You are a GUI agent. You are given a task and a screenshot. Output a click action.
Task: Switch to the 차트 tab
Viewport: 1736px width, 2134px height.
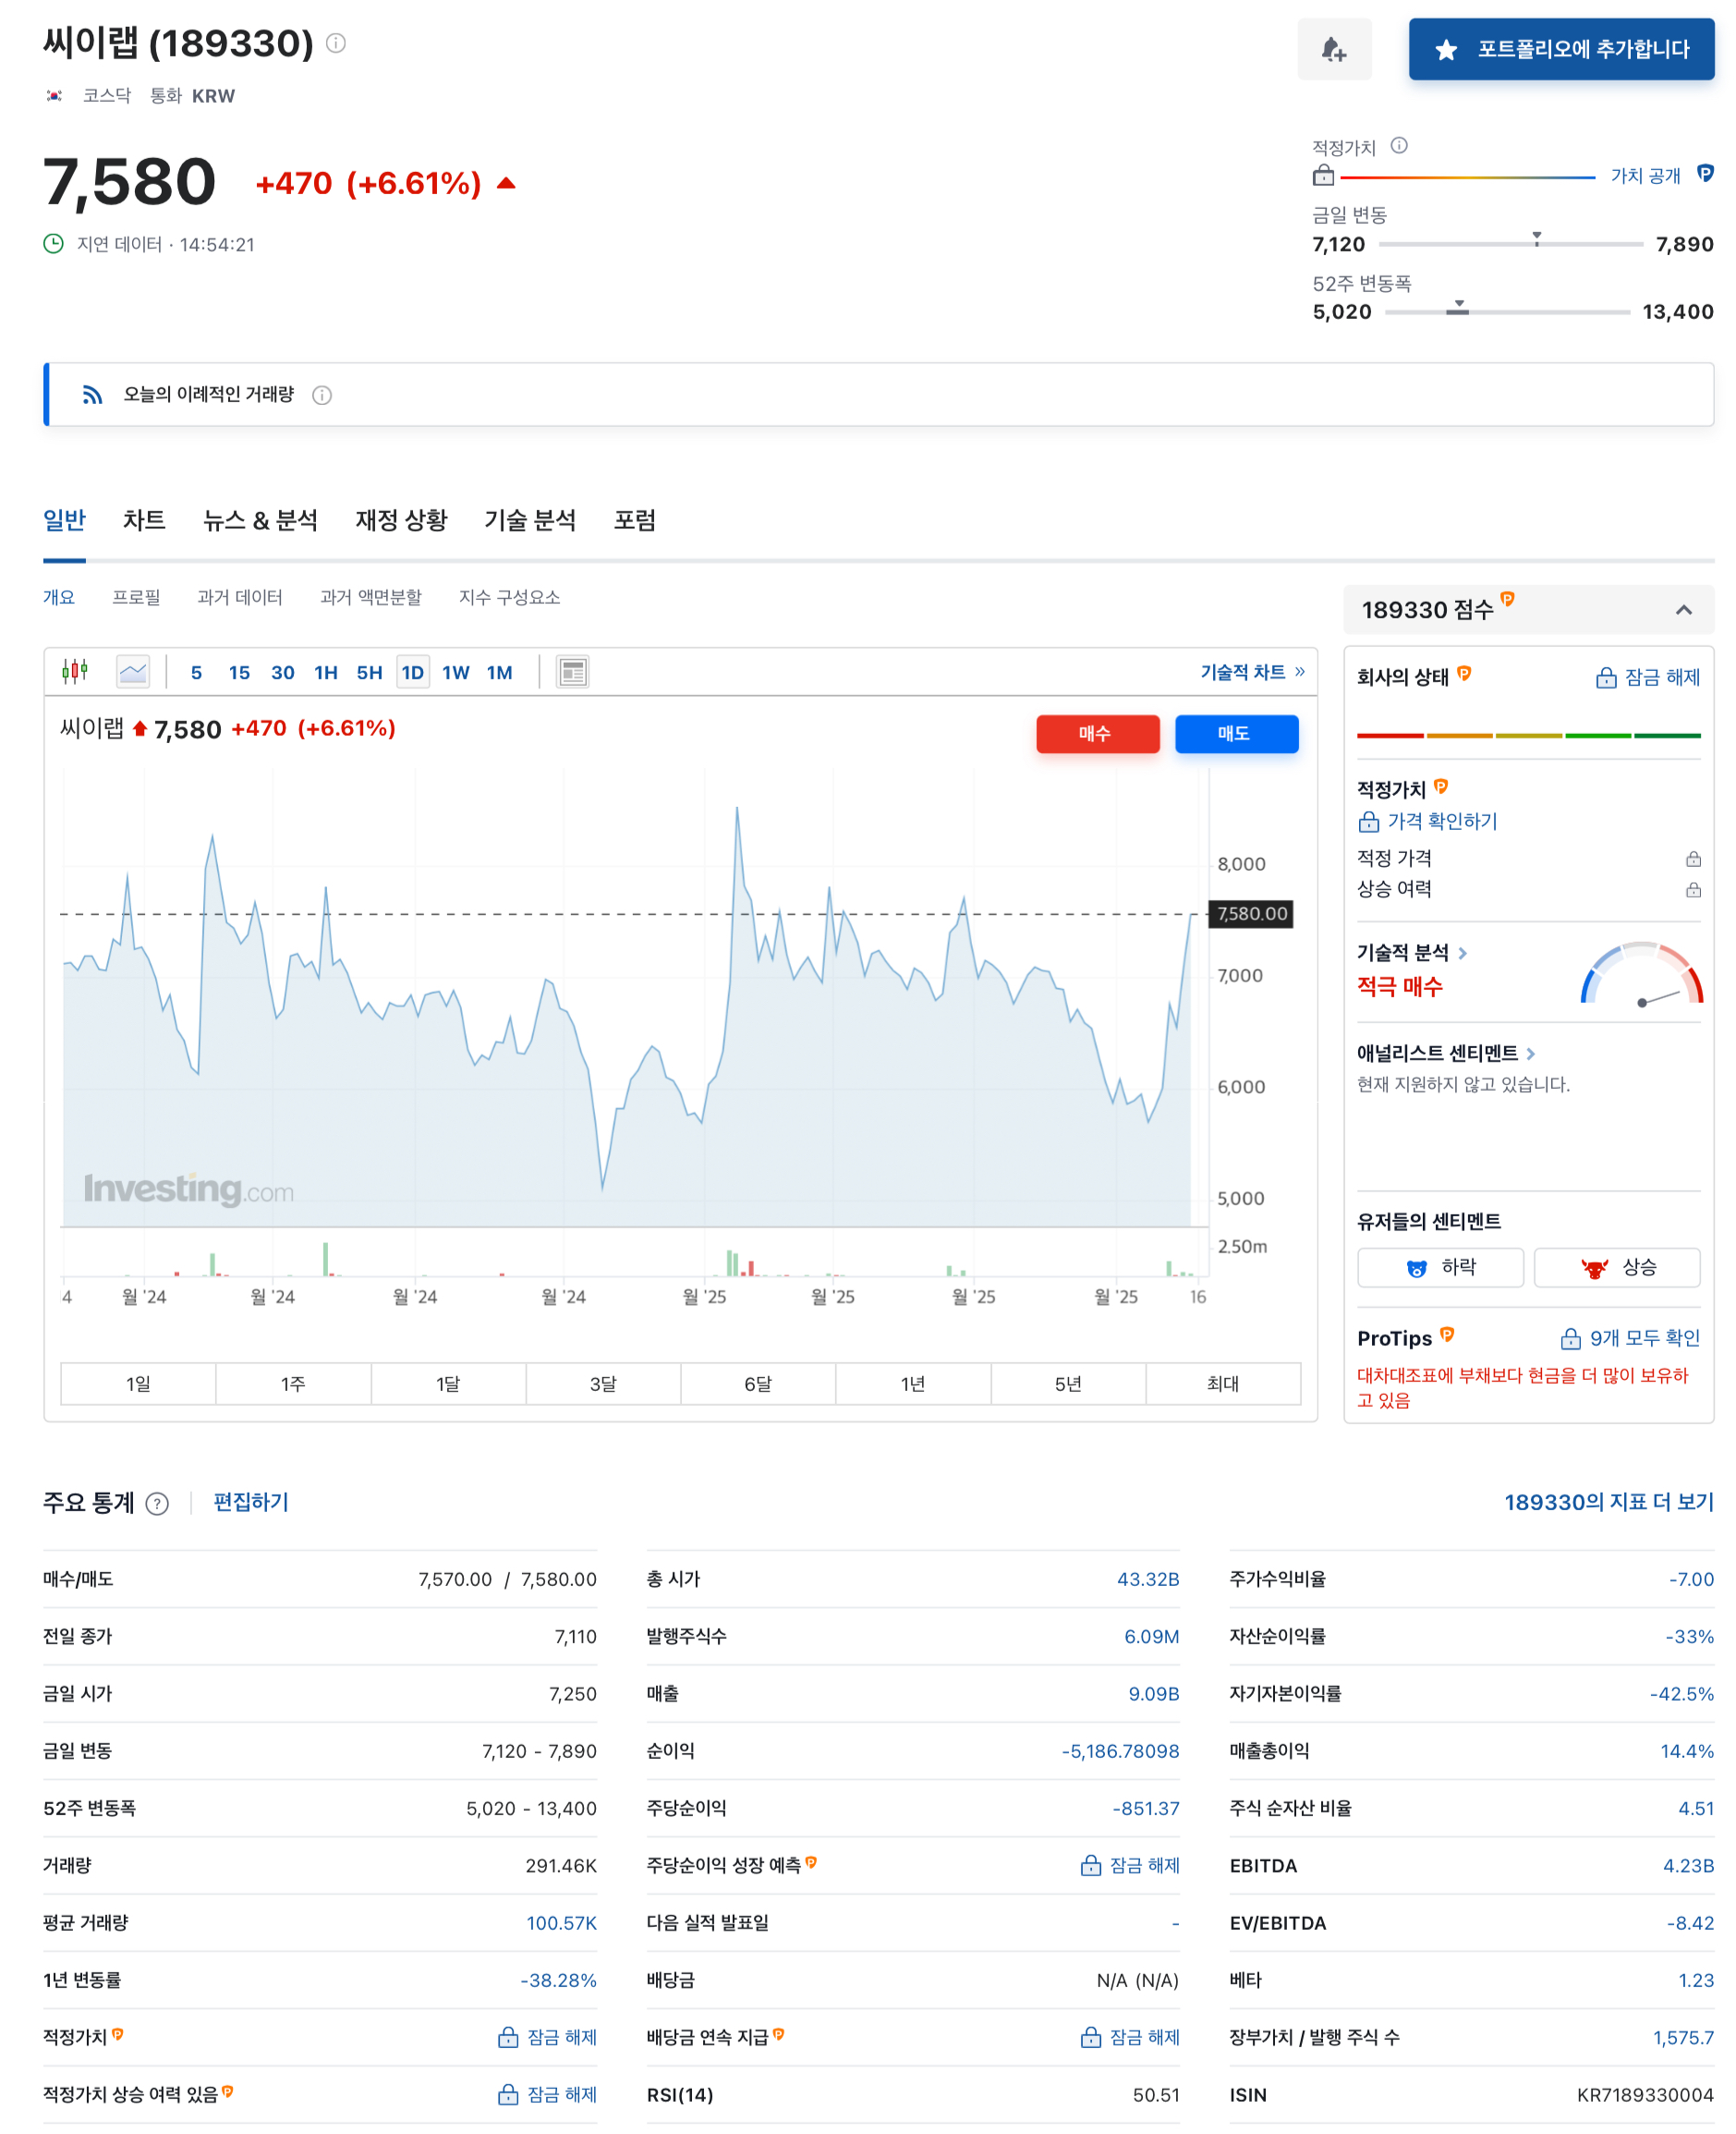pos(144,520)
